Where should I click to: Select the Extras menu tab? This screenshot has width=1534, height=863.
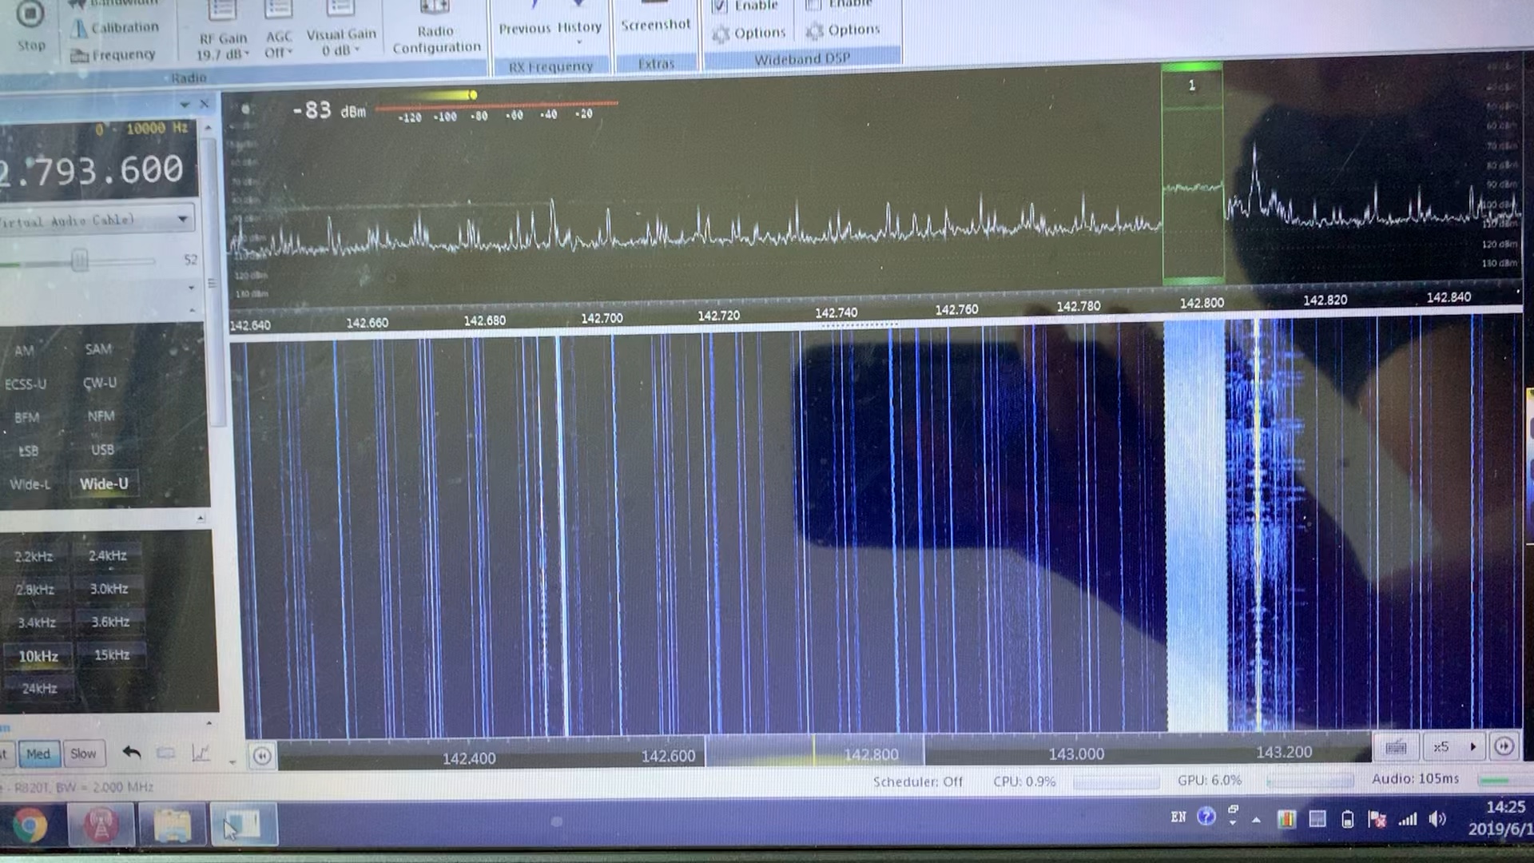655,64
